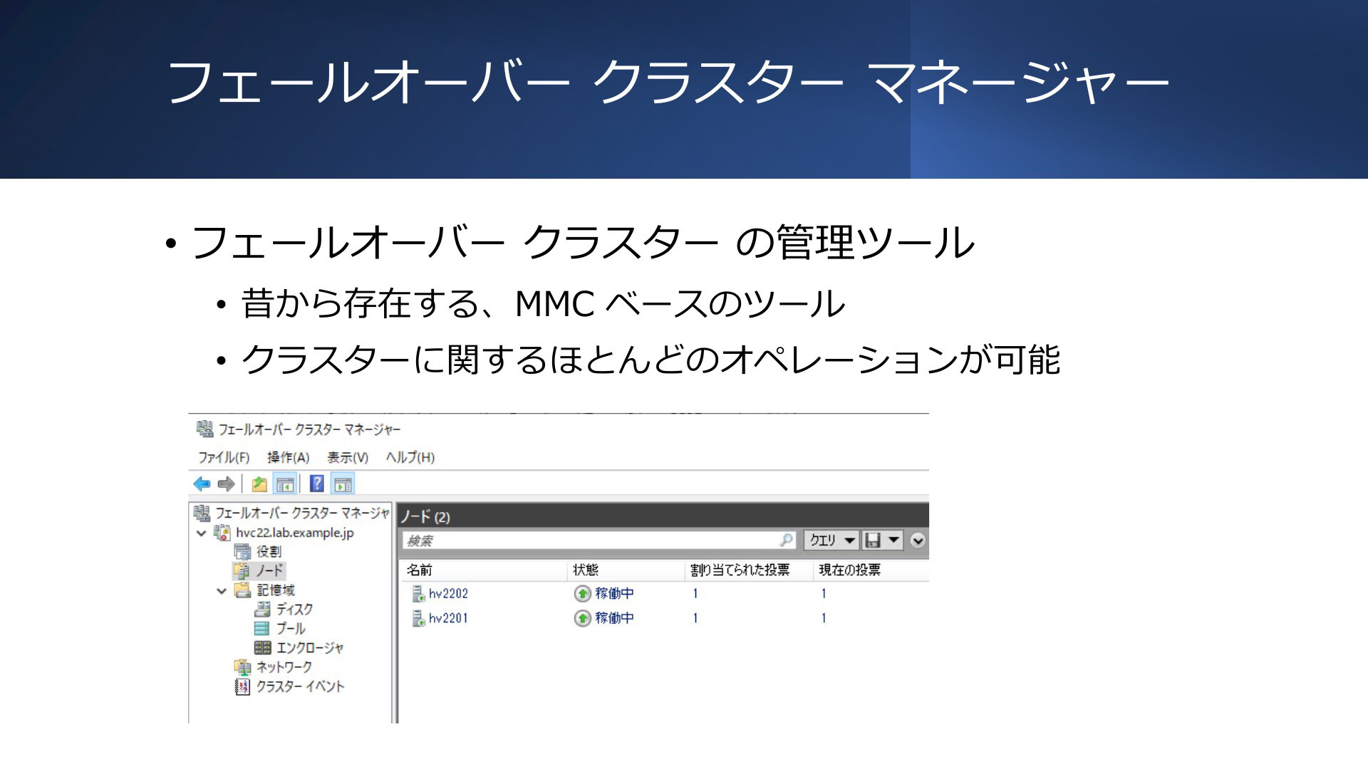Select 記憶域 label in the tree
Viewport: 1368px width, 769px height.
[276, 590]
